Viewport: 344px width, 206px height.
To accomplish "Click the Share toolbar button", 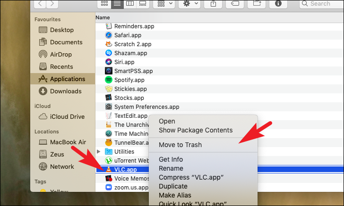I will click(213, 4).
